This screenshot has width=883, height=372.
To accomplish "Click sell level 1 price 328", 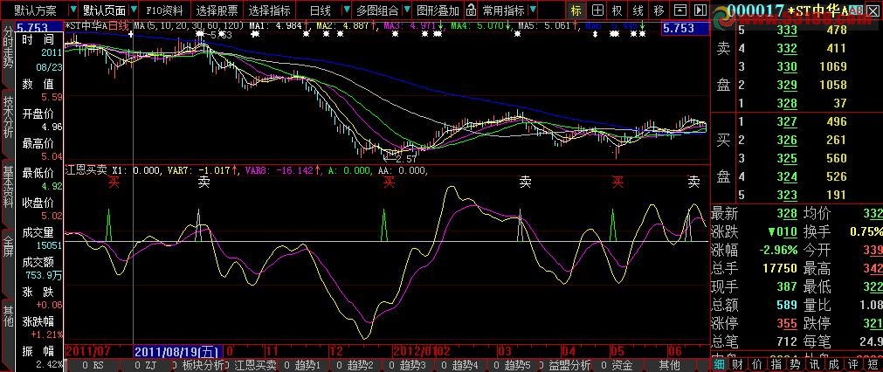I will pos(787,103).
